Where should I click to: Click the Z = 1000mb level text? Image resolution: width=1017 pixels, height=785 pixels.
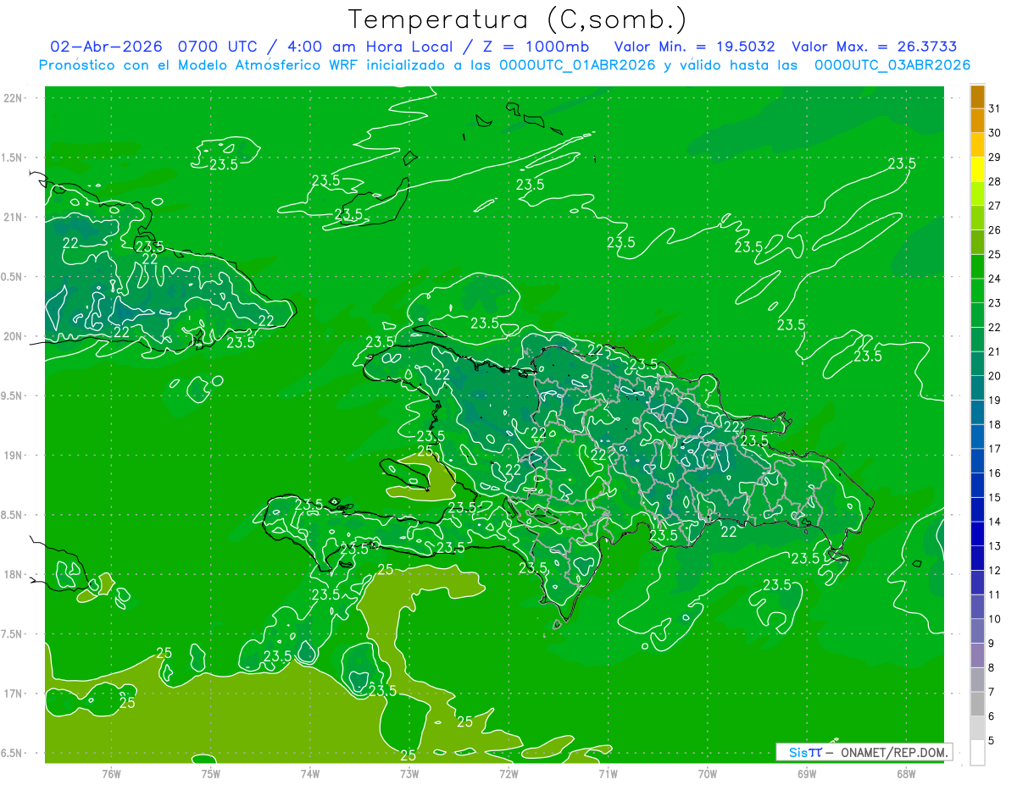coord(536,47)
